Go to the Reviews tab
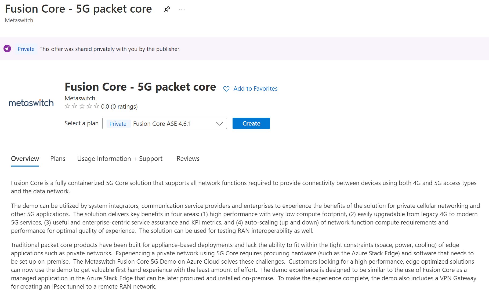489x291 pixels. [x=188, y=159]
